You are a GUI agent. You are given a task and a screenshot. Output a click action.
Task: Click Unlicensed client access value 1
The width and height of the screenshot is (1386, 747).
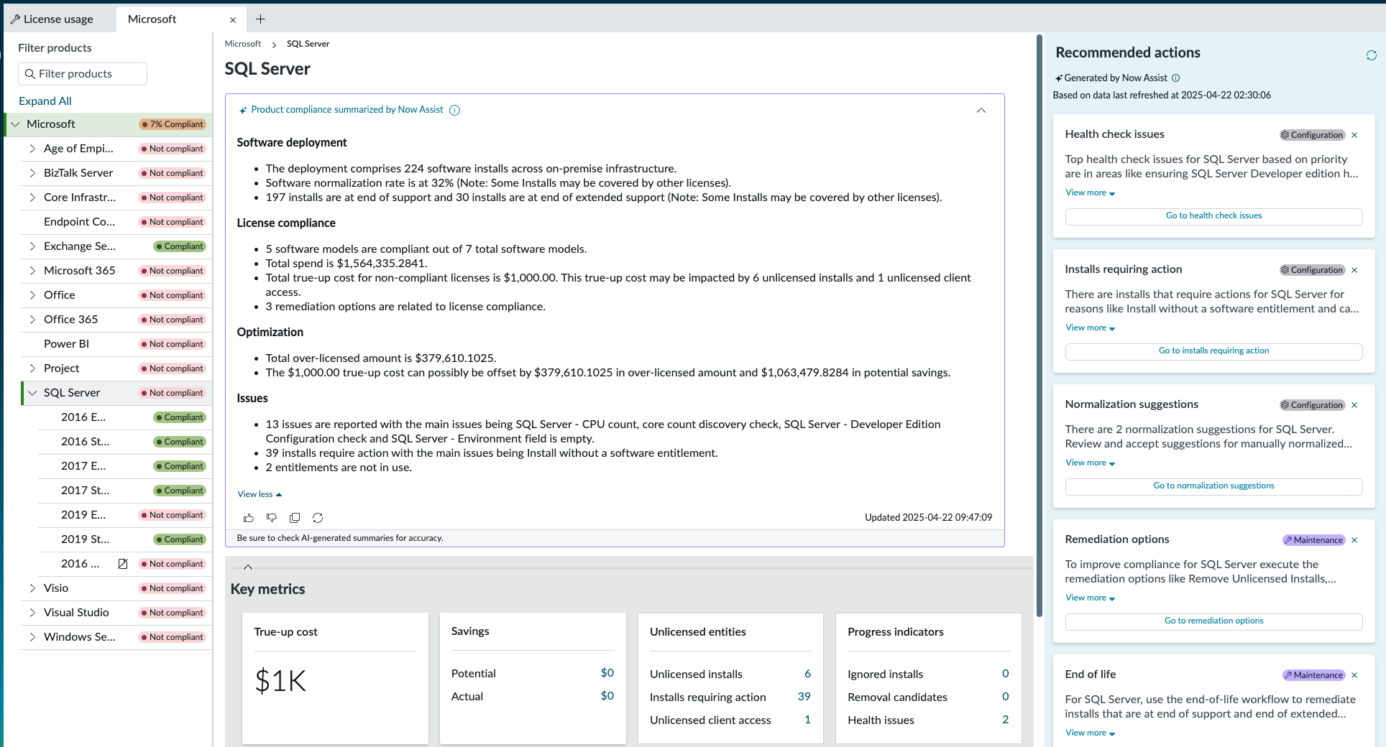[807, 720]
